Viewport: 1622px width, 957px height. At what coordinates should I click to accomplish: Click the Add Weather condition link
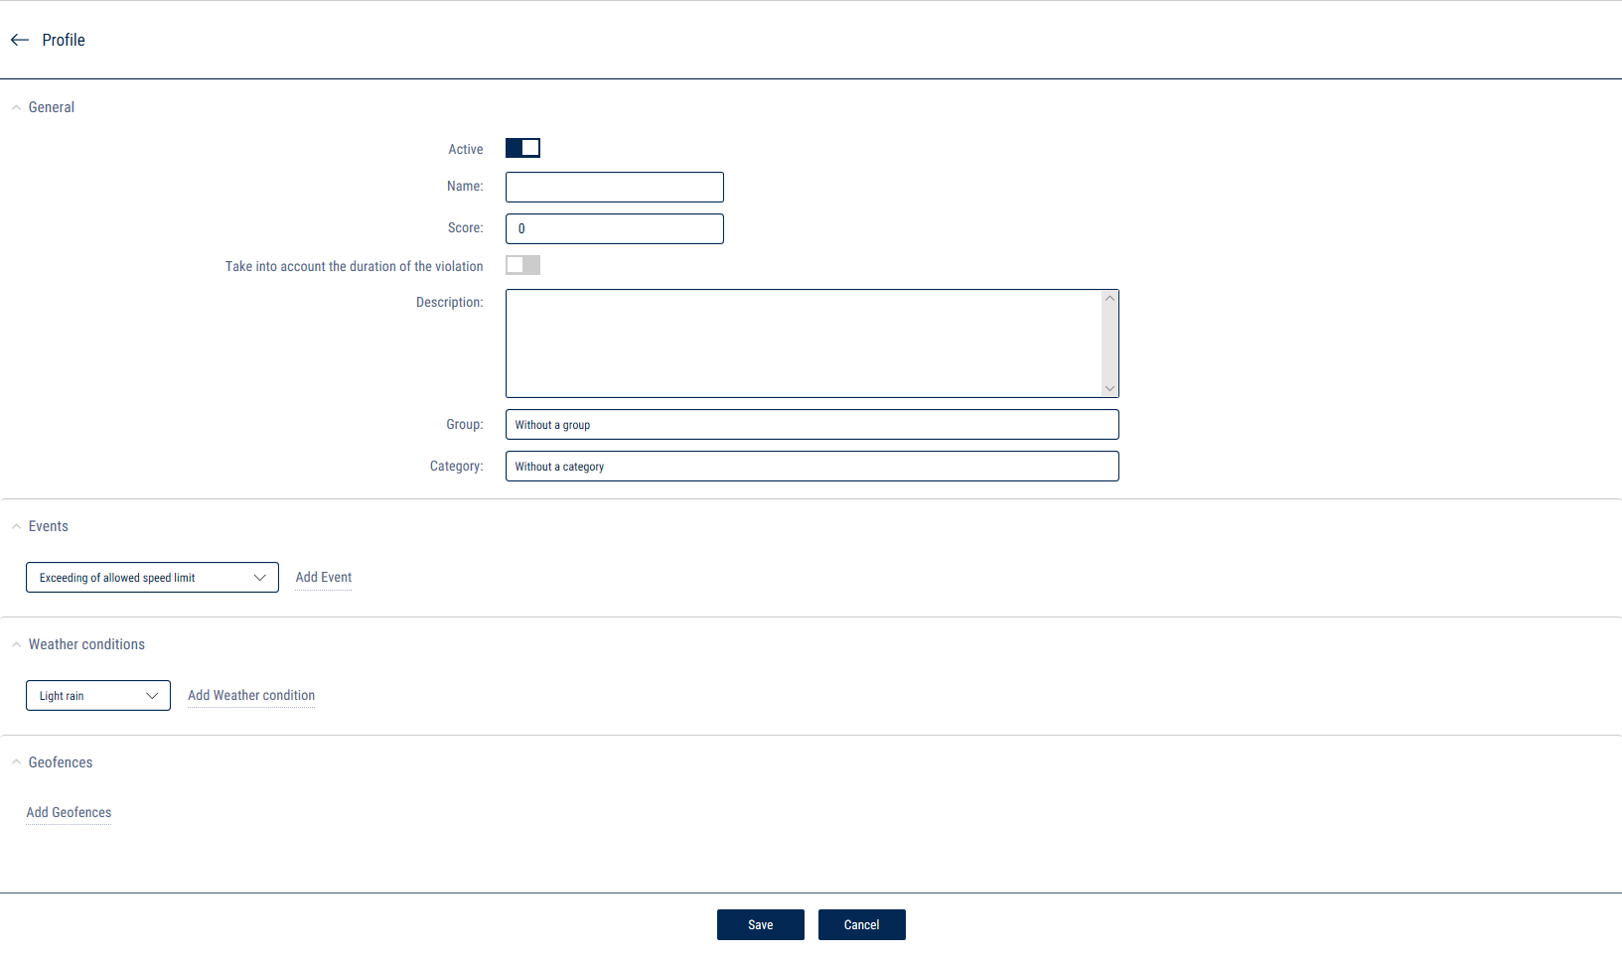pyautogui.click(x=251, y=696)
